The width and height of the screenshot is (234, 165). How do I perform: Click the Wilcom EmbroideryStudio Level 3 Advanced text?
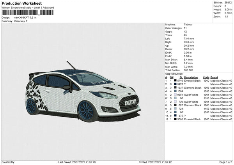pos(28,8)
